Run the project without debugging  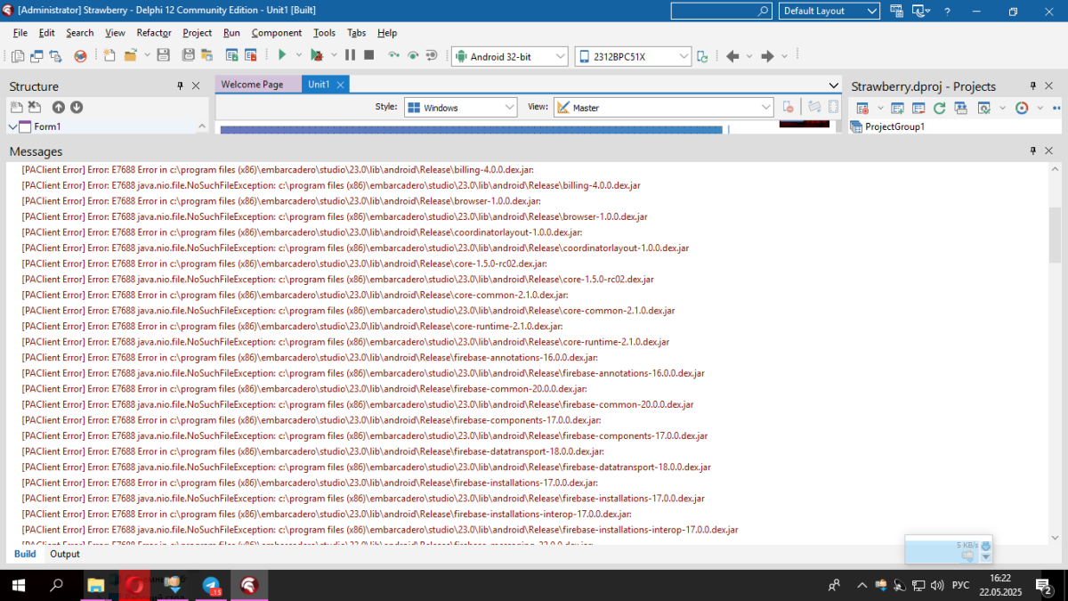click(x=282, y=55)
